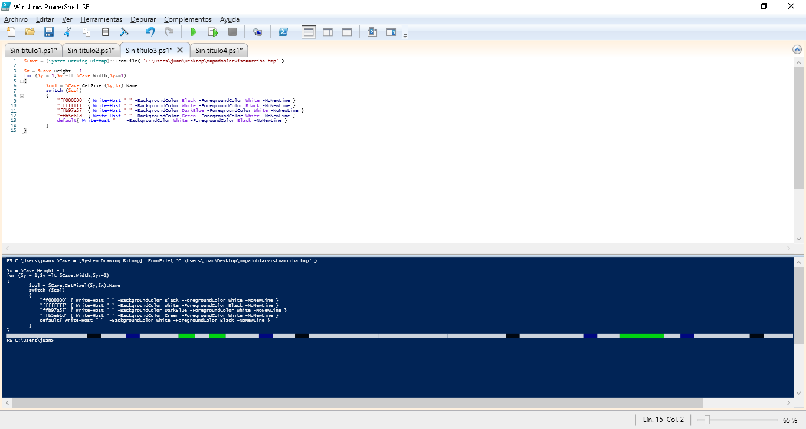Image resolution: width=806 pixels, height=429 pixels.
Task: Save the current script
Action: click(x=49, y=32)
